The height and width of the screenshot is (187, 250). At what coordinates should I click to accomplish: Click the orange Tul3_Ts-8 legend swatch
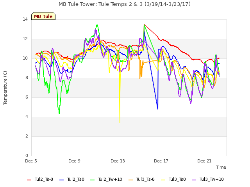(131, 180)
